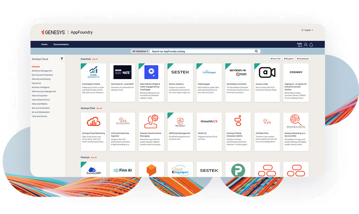Open the GDPR Data Management icon

(180, 122)
